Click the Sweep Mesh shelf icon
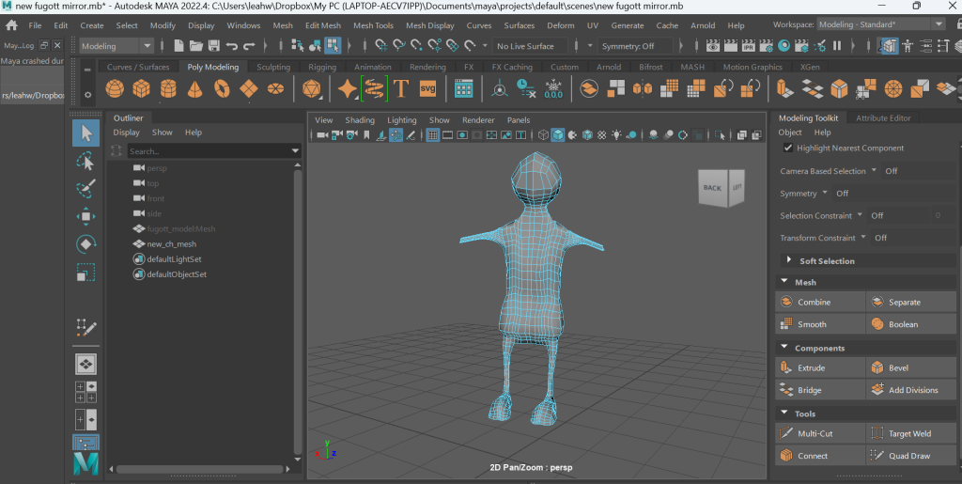 (374, 89)
